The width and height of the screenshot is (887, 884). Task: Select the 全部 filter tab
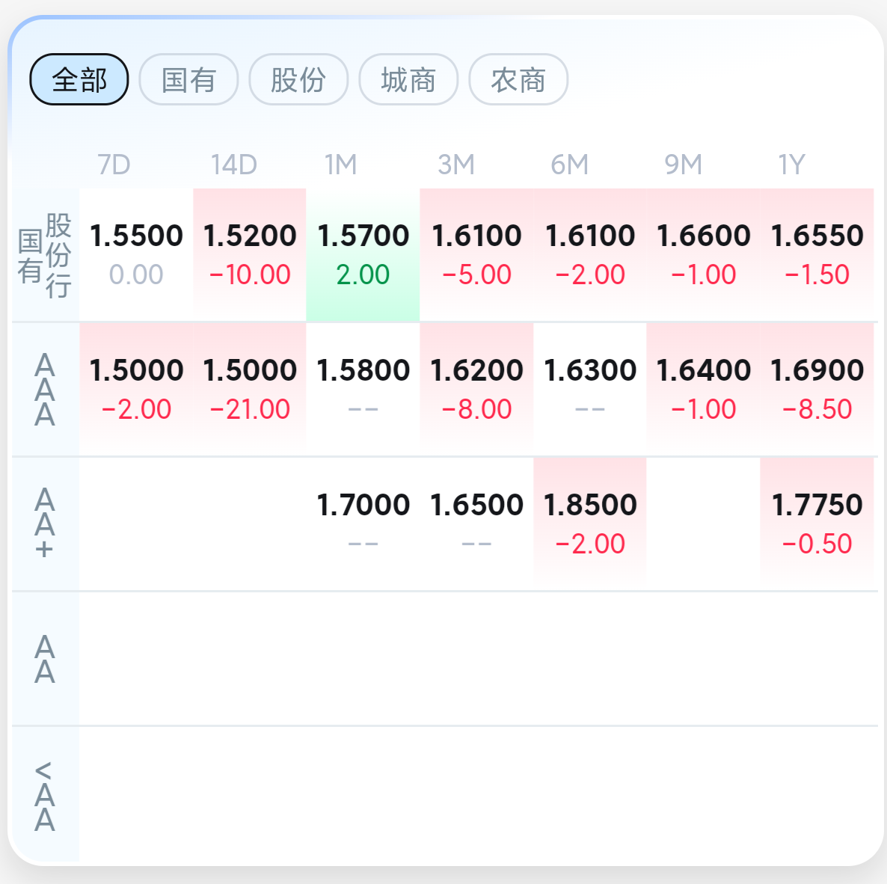(x=79, y=80)
